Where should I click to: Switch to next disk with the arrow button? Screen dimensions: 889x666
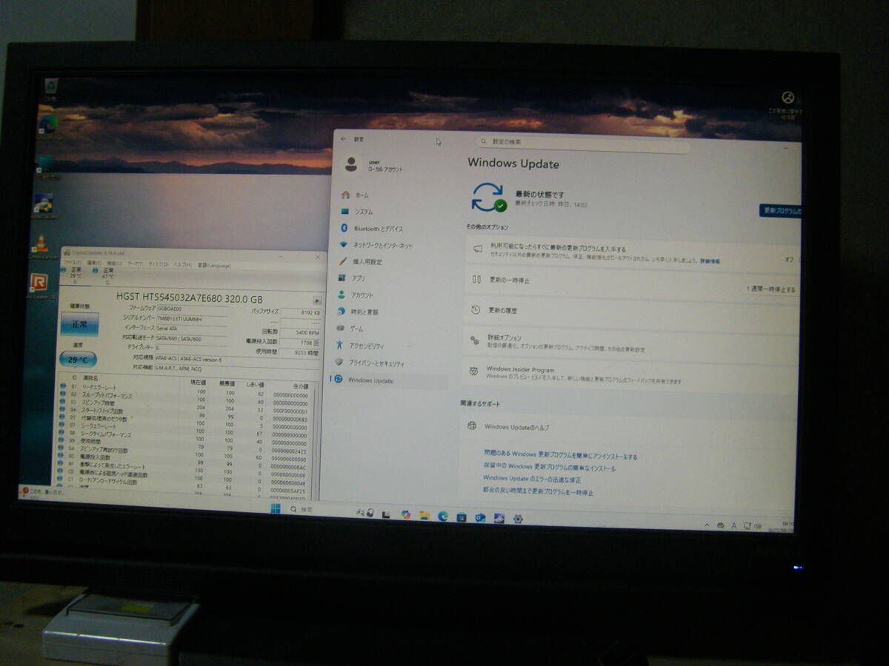point(316,300)
